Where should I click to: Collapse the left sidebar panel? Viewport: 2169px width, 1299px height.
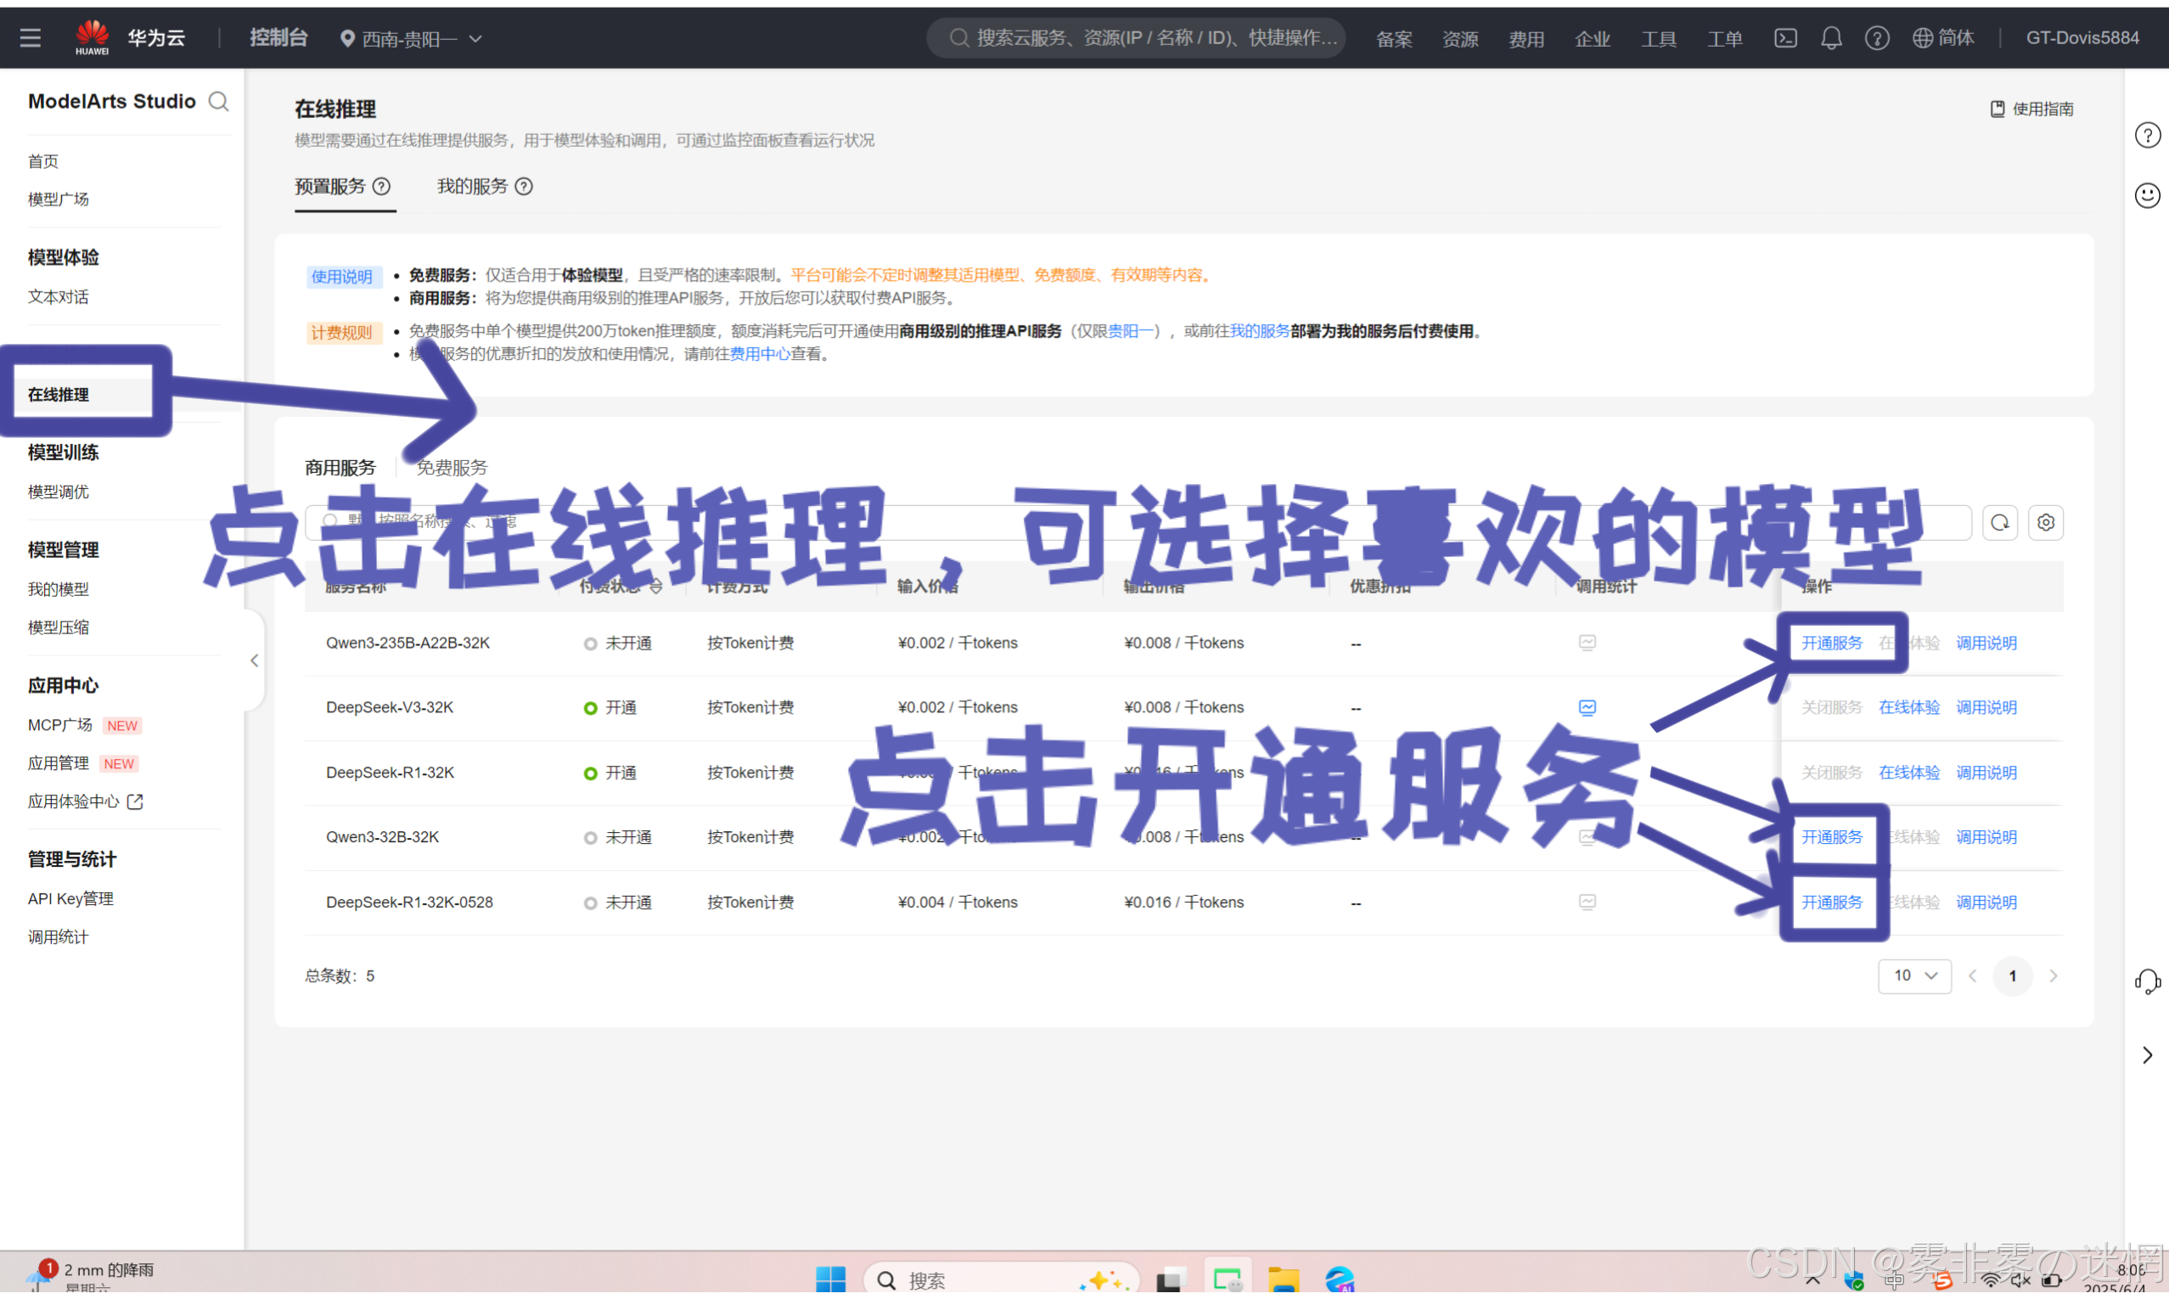(254, 661)
